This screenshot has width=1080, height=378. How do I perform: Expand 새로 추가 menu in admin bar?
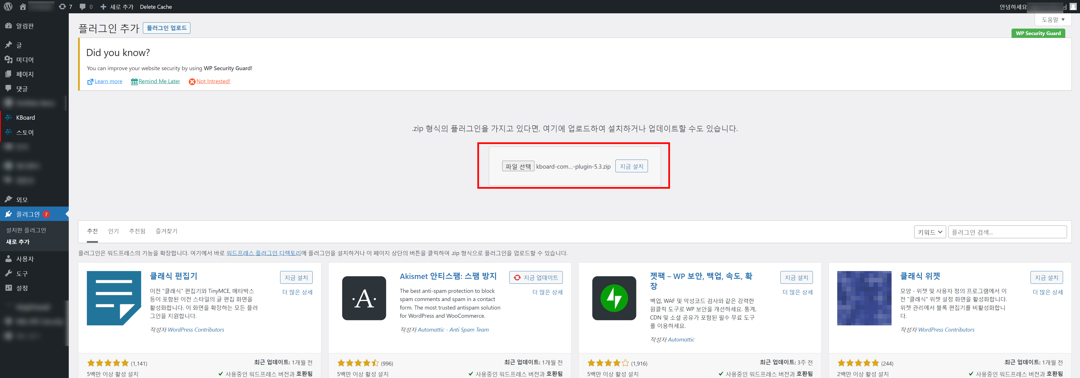point(117,7)
